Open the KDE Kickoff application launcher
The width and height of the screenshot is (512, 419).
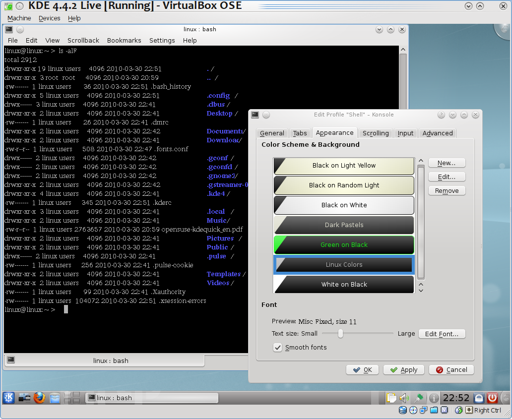[9, 398]
